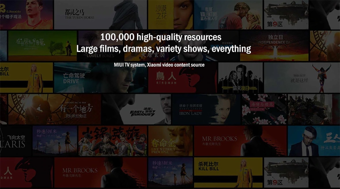This screenshot has width=340, height=189.
Task: Choose the Blue Valentine movie tile
Action: coord(228,14)
